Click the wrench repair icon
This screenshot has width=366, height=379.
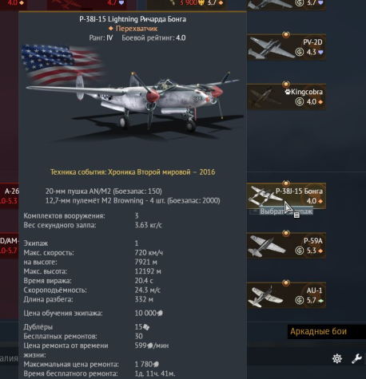356,358
